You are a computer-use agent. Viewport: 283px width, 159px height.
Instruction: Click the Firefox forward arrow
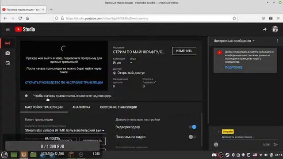[13, 19]
